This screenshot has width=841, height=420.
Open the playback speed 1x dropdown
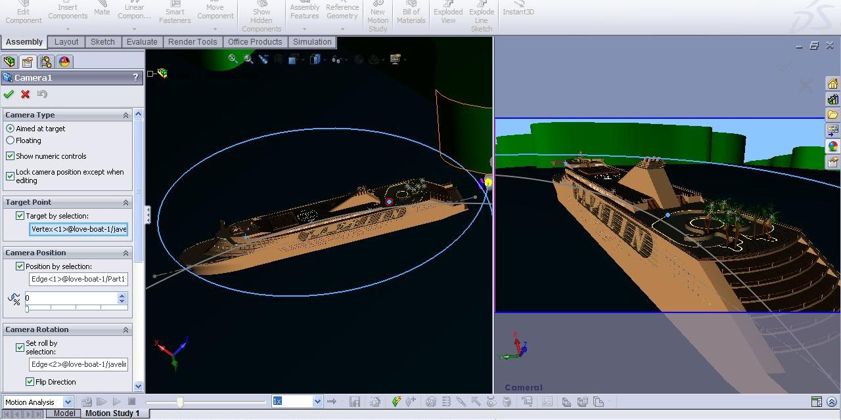point(318,402)
